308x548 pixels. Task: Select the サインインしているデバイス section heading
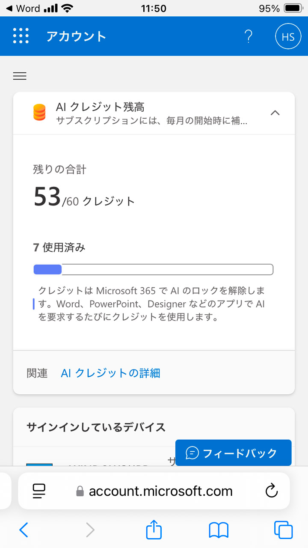(96, 427)
